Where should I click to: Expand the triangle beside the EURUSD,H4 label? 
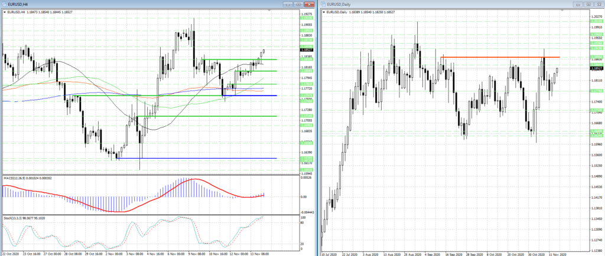point(5,12)
